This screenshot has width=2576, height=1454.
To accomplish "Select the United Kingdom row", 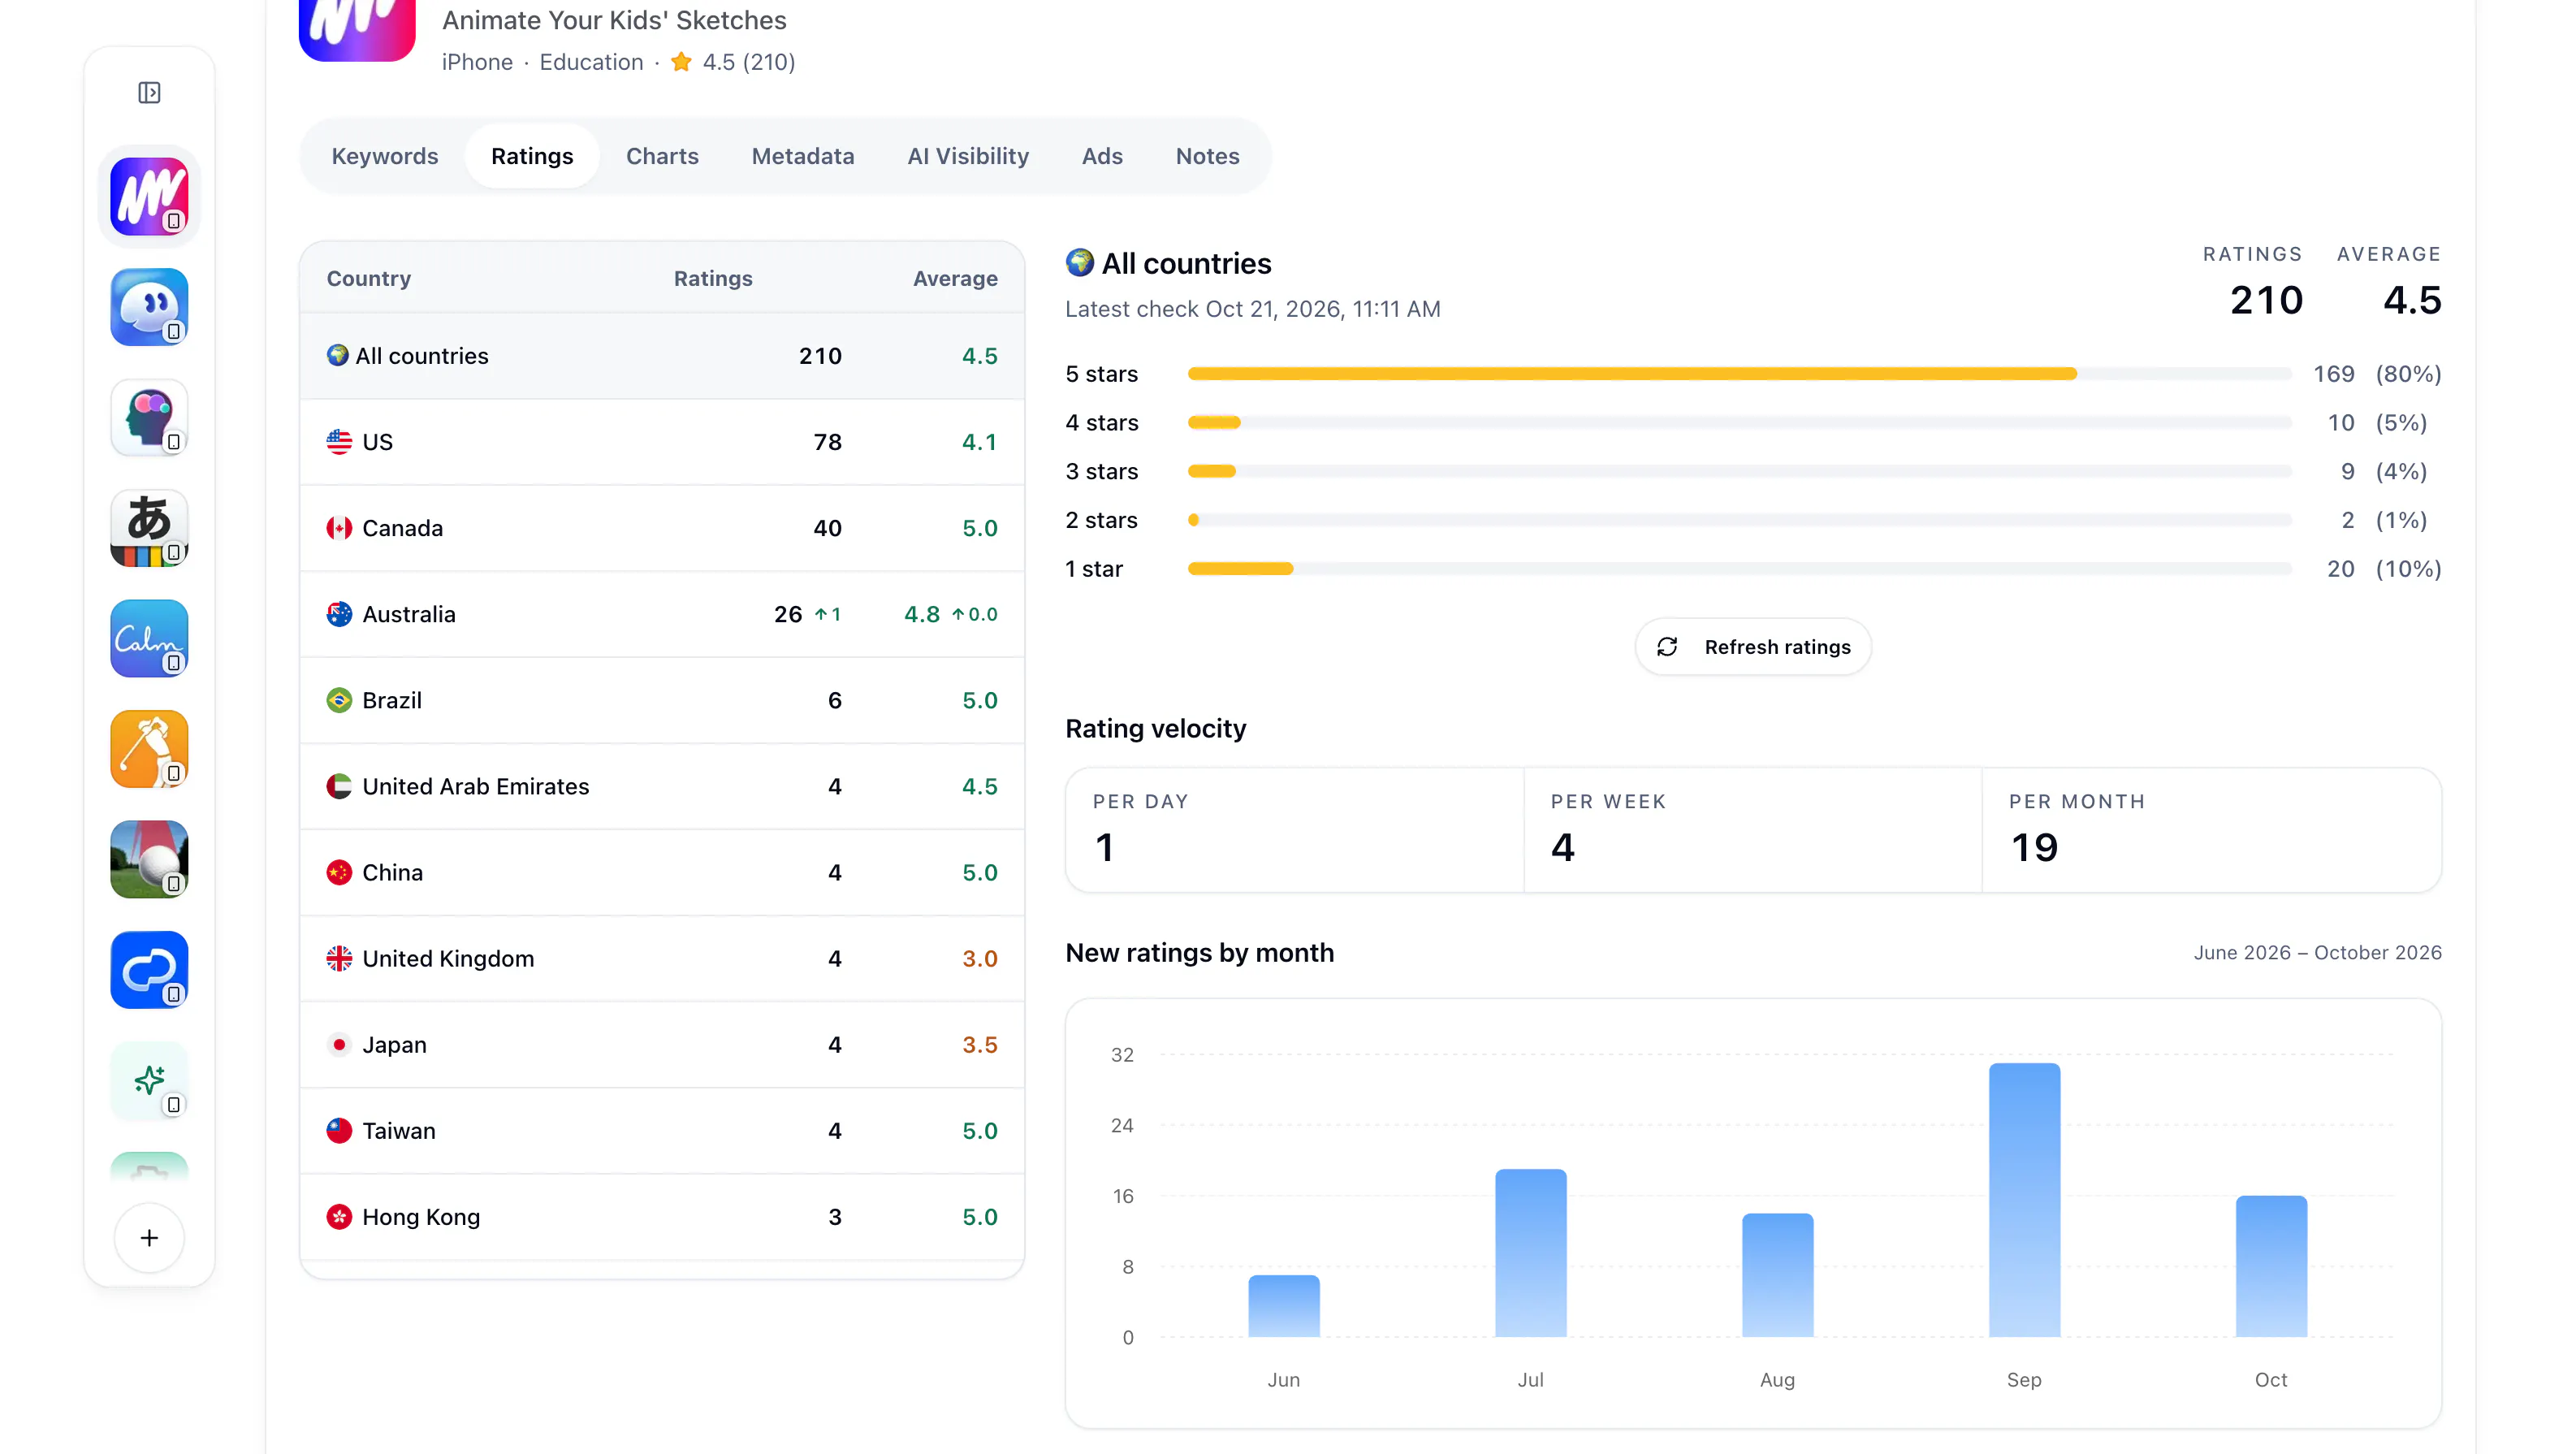I will tap(662, 958).
